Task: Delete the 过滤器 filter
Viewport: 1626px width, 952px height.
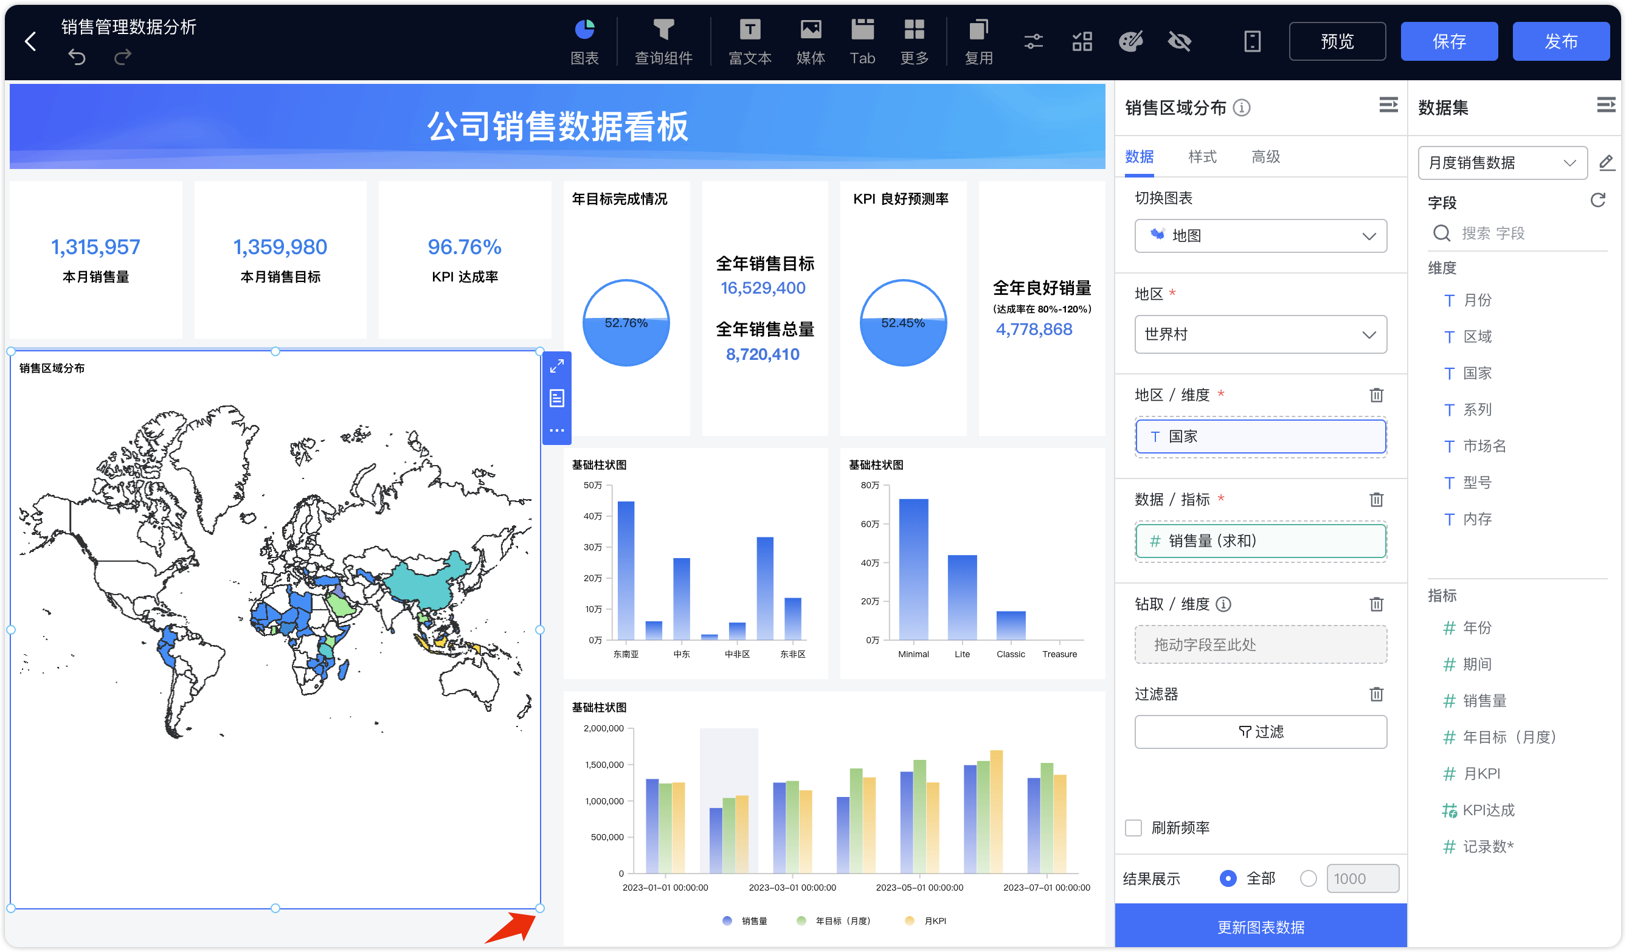Action: click(1376, 694)
